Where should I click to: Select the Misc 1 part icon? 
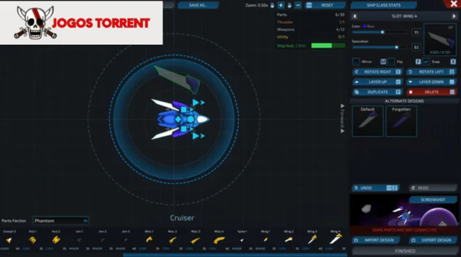tap(149, 240)
